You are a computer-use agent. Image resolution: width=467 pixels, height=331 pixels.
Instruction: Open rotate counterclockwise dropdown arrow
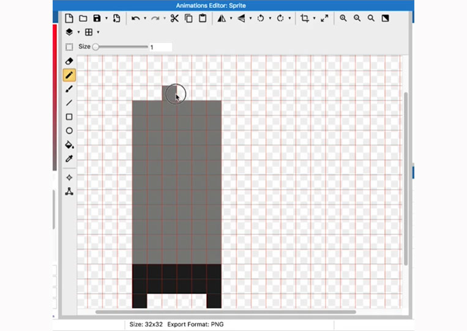pos(270,18)
